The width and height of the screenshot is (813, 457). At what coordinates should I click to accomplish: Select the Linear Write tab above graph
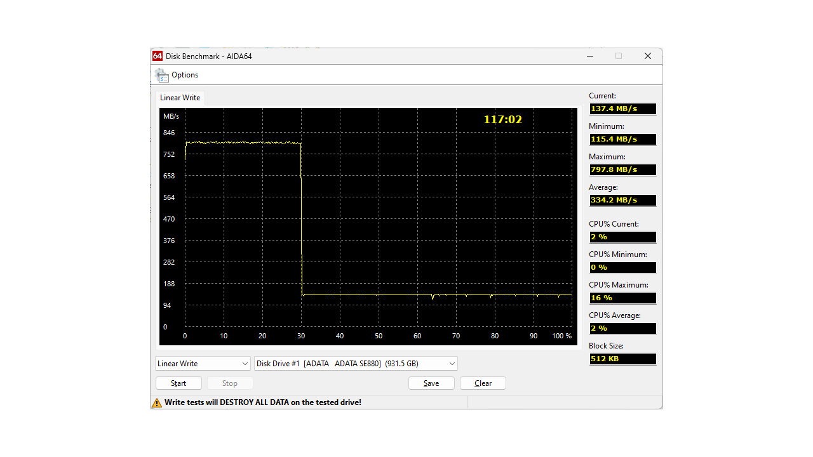click(180, 98)
